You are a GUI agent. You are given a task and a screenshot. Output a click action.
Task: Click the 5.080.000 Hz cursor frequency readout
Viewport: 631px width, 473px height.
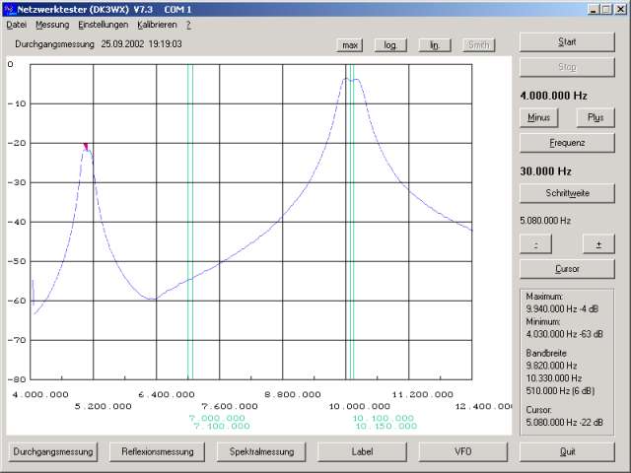545,221
